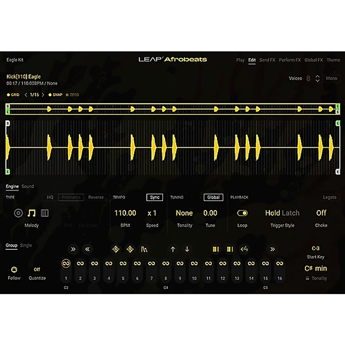
Task: Click the target-style engine type icon
Action: [x=18, y=213]
